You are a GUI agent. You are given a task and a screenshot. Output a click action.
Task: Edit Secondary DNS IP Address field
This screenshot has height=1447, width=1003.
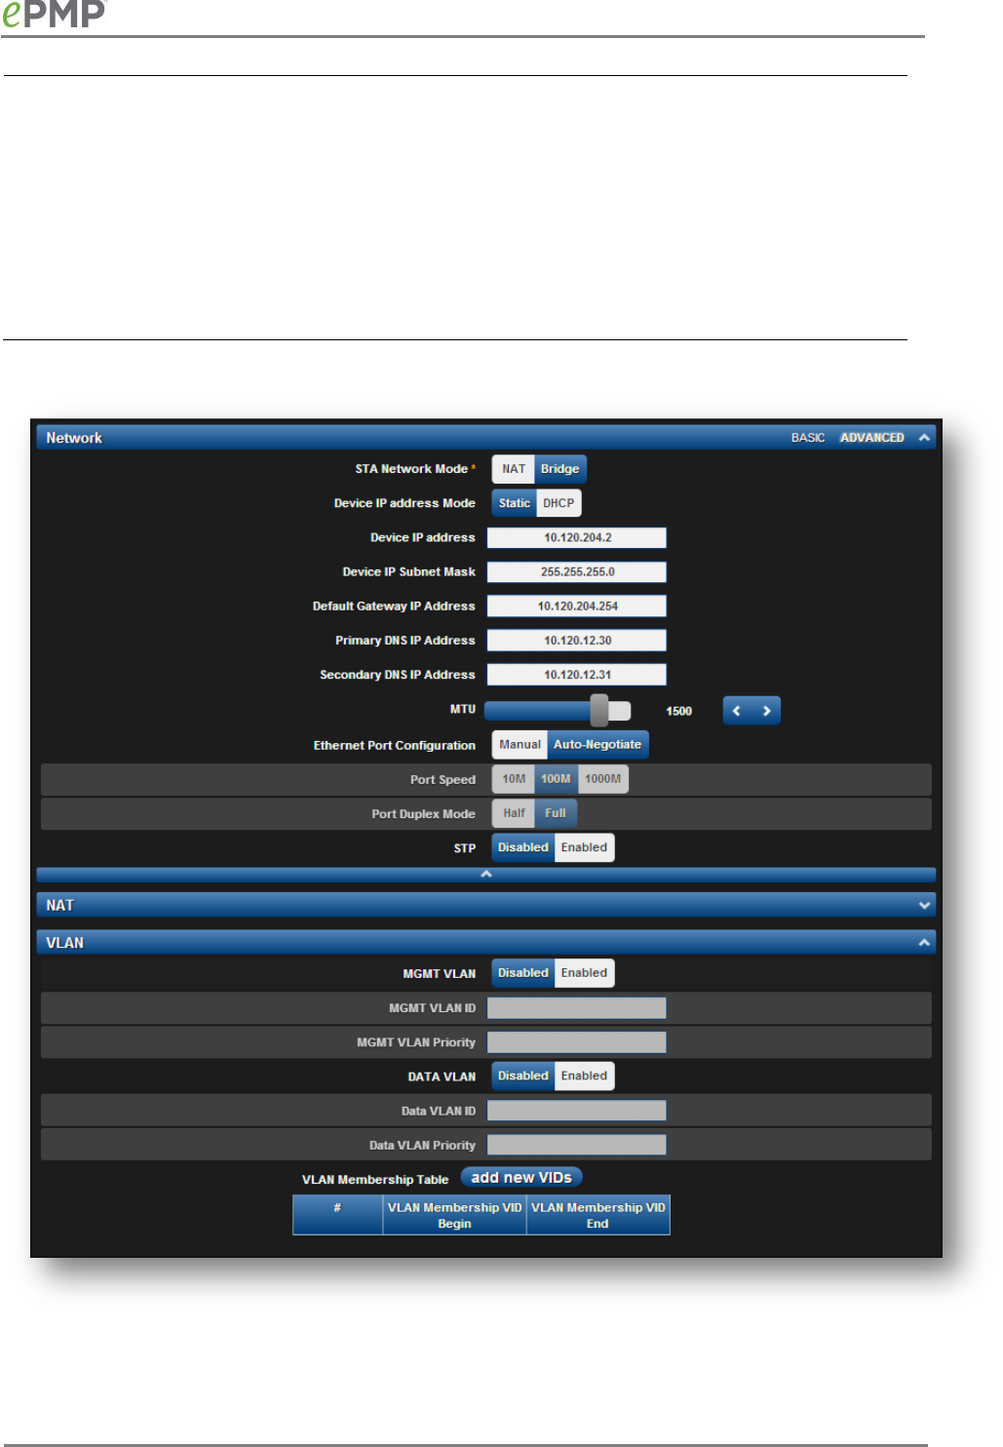(577, 675)
